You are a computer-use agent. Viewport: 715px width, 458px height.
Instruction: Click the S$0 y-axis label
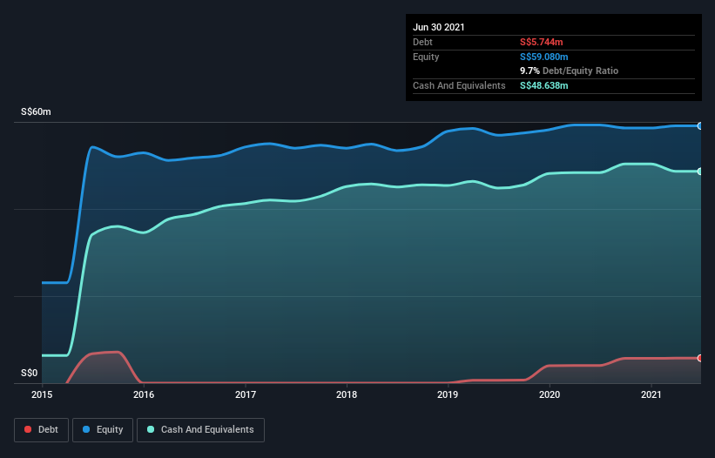tap(30, 373)
